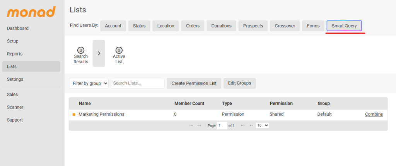396x166 pixels.
Task: Click the Active List count circle
Action: 119,50
